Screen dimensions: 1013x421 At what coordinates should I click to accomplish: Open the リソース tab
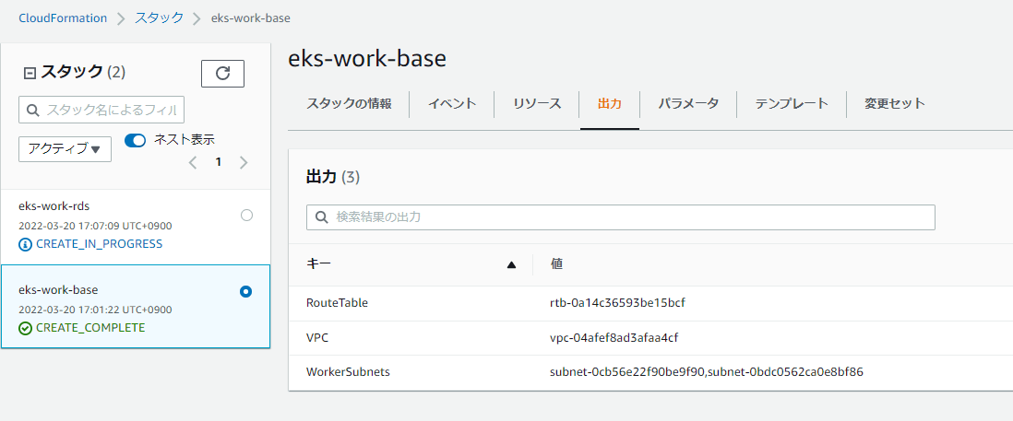[537, 104]
